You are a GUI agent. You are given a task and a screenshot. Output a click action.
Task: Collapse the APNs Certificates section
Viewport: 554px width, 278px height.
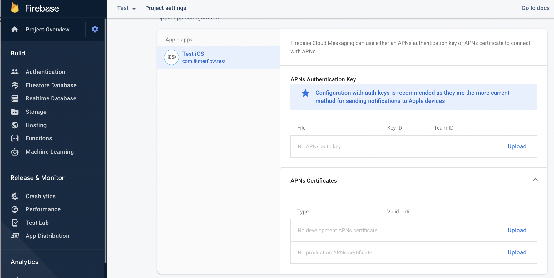(535, 180)
